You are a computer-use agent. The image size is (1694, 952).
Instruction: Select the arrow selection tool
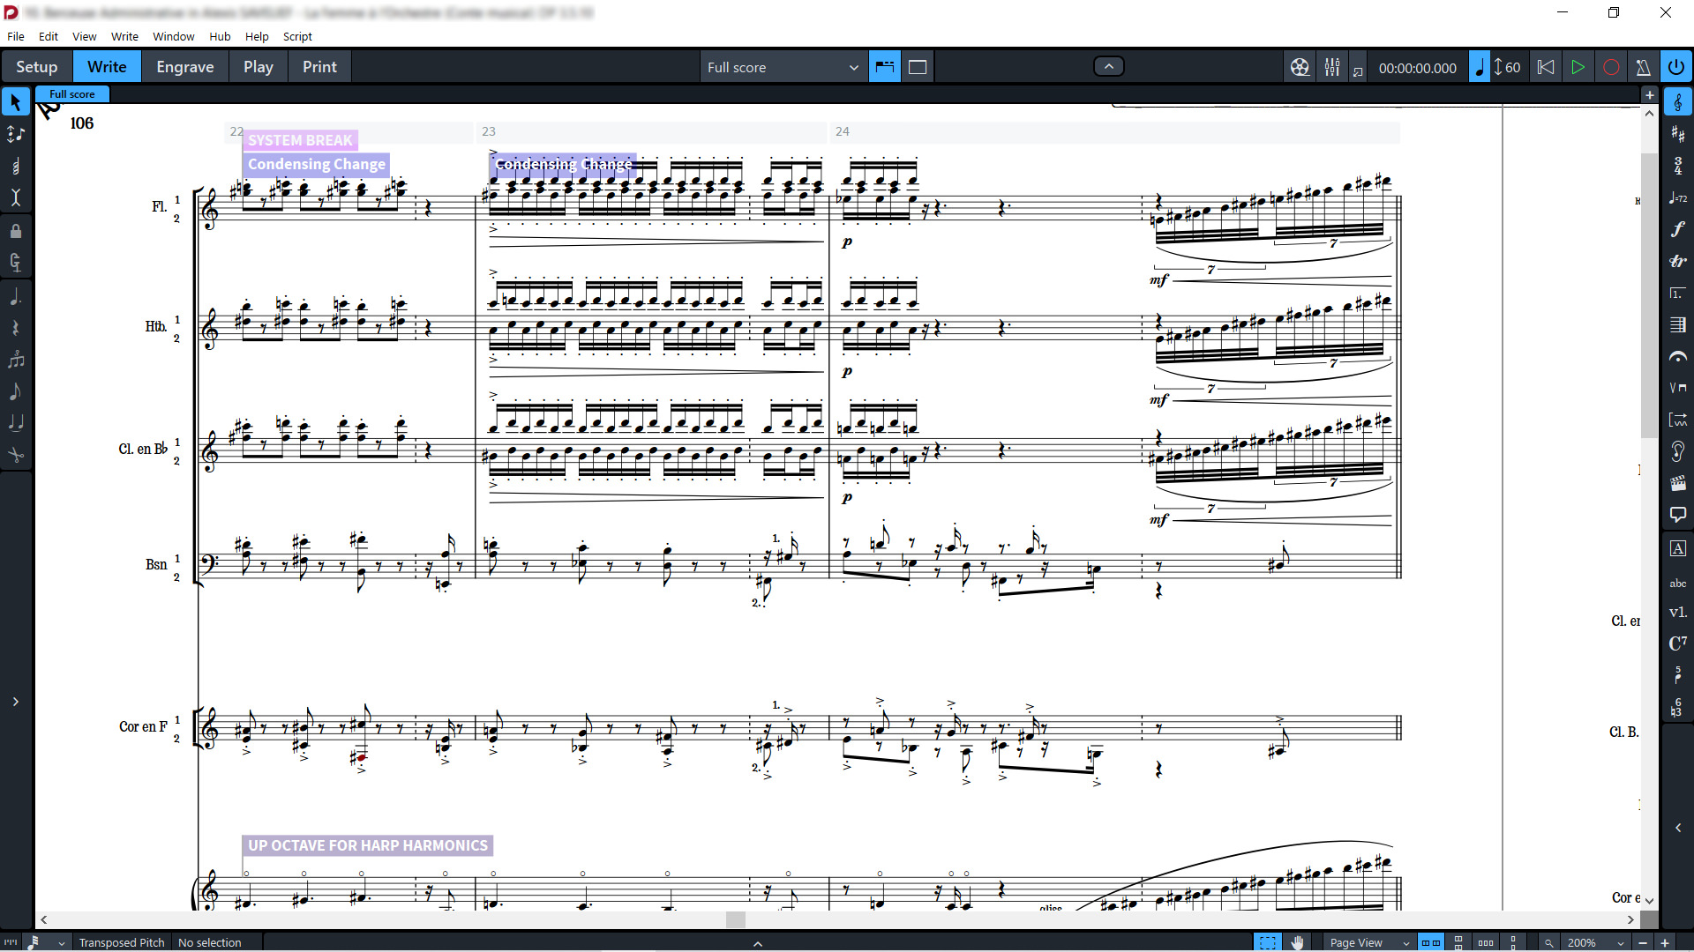15,102
